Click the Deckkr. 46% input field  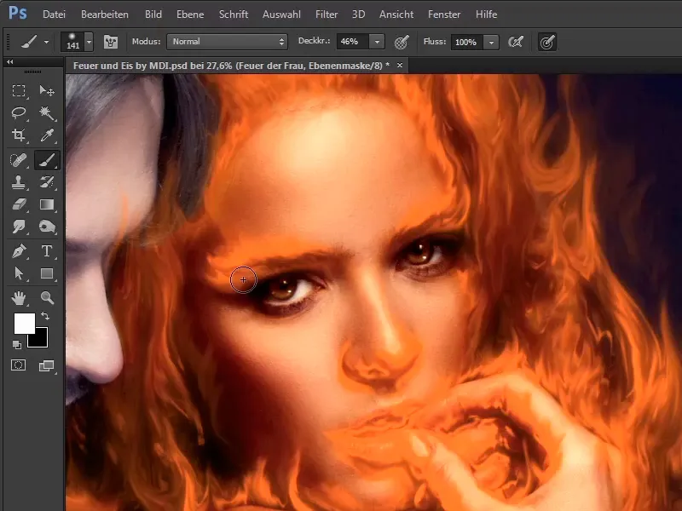(353, 42)
